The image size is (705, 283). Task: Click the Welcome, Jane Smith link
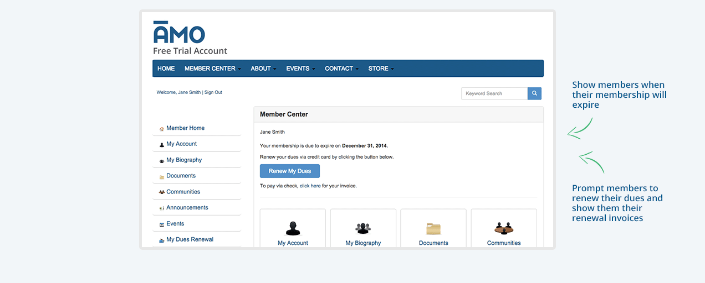tap(179, 92)
